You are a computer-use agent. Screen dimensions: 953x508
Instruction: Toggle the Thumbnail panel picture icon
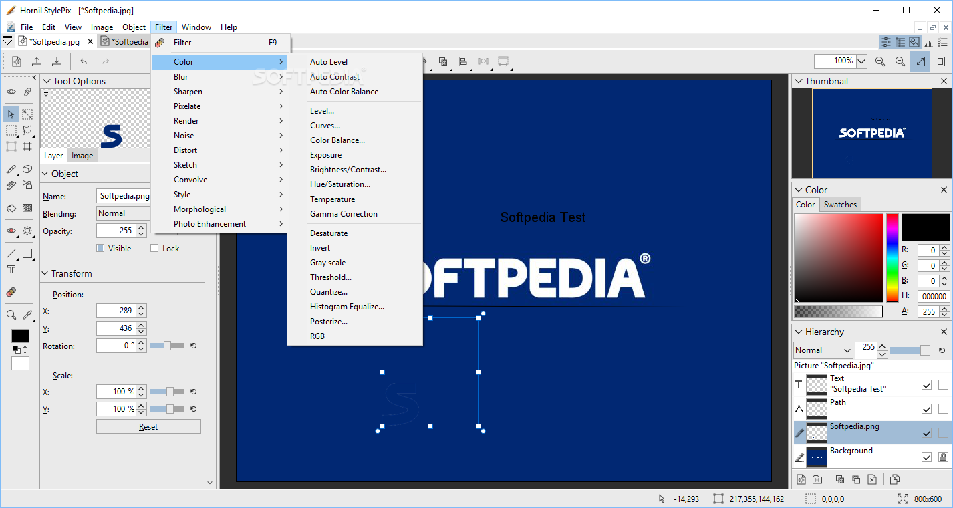point(914,42)
